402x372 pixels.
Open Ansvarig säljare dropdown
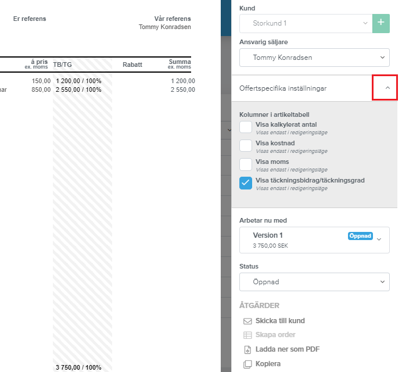[x=314, y=58]
